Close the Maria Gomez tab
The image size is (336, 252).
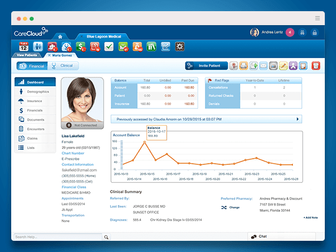[49, 55]
